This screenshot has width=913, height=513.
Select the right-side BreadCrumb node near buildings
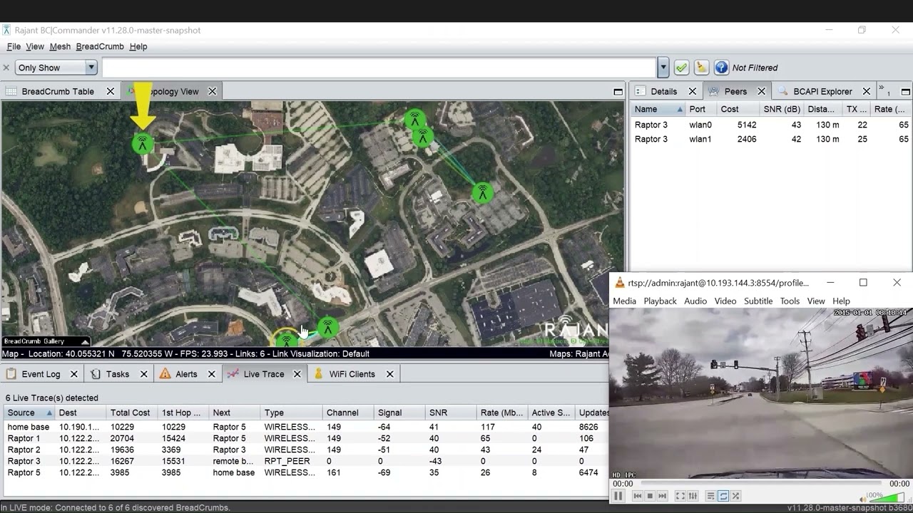[483, 192]
